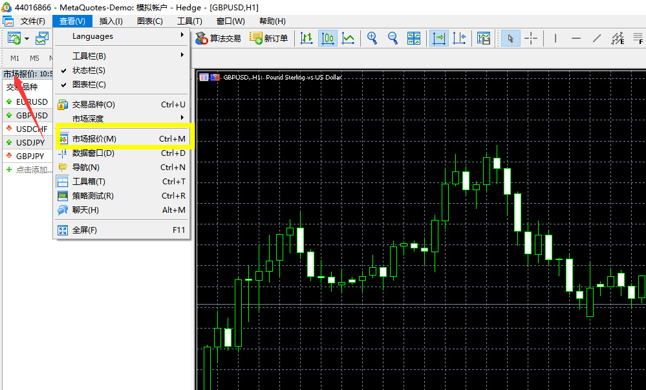646x390 pixels.
Task: Click the tile windows icon
Action: pyautogui.click(x=414, y=38)
